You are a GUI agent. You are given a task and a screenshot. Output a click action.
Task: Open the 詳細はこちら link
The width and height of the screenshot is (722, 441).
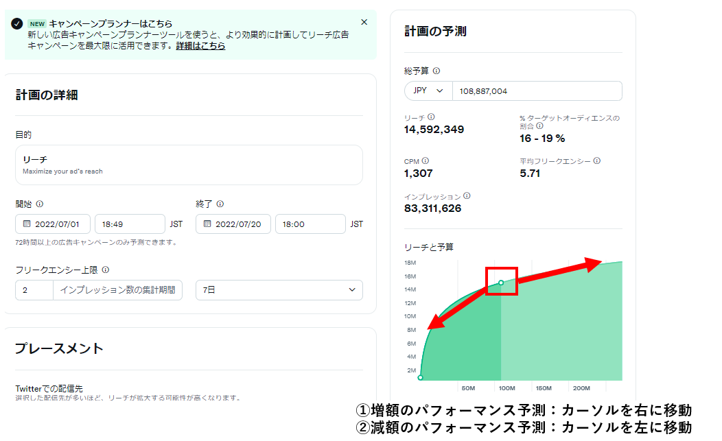point(200,46)
